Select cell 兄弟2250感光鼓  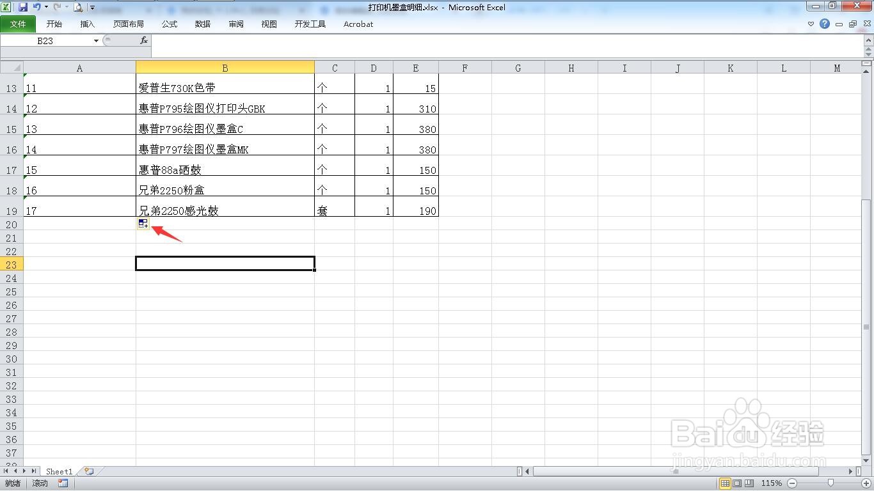pos(225,207)
